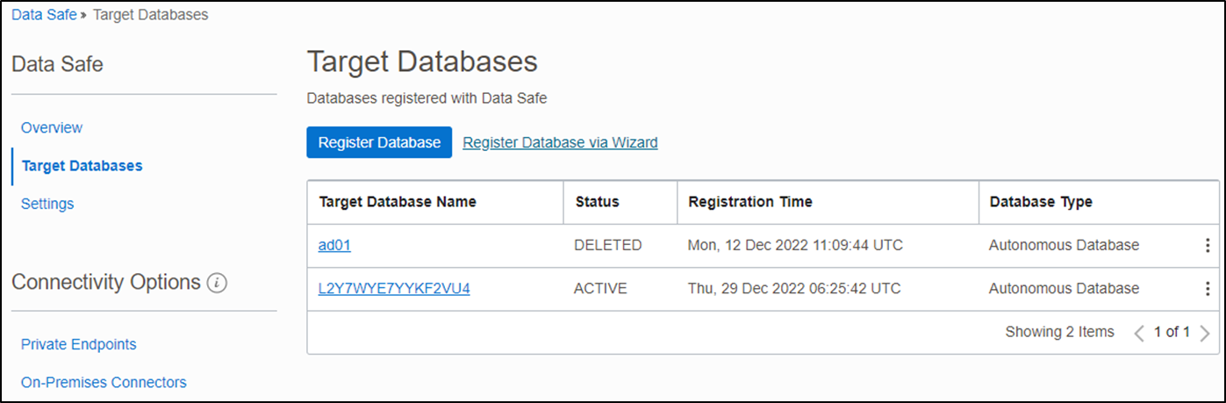Go to previous page of results
The width and height of the screenshot is (1226, 403).
[1139, 333]
